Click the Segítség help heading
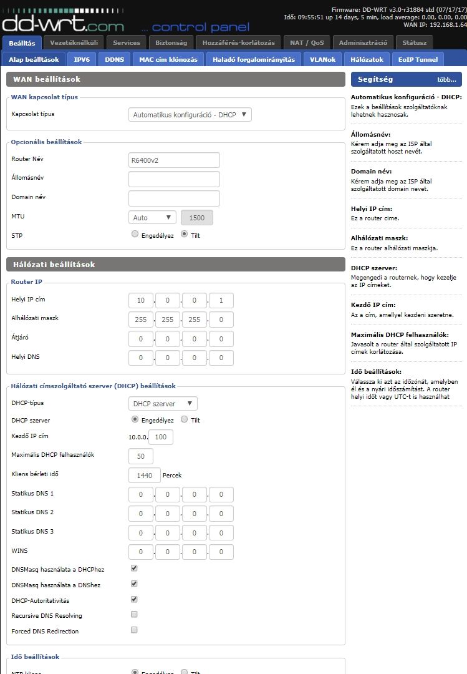 375,79
